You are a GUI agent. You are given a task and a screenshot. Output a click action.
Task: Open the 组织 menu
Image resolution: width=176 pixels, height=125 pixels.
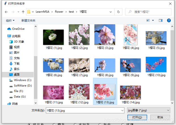10,20
